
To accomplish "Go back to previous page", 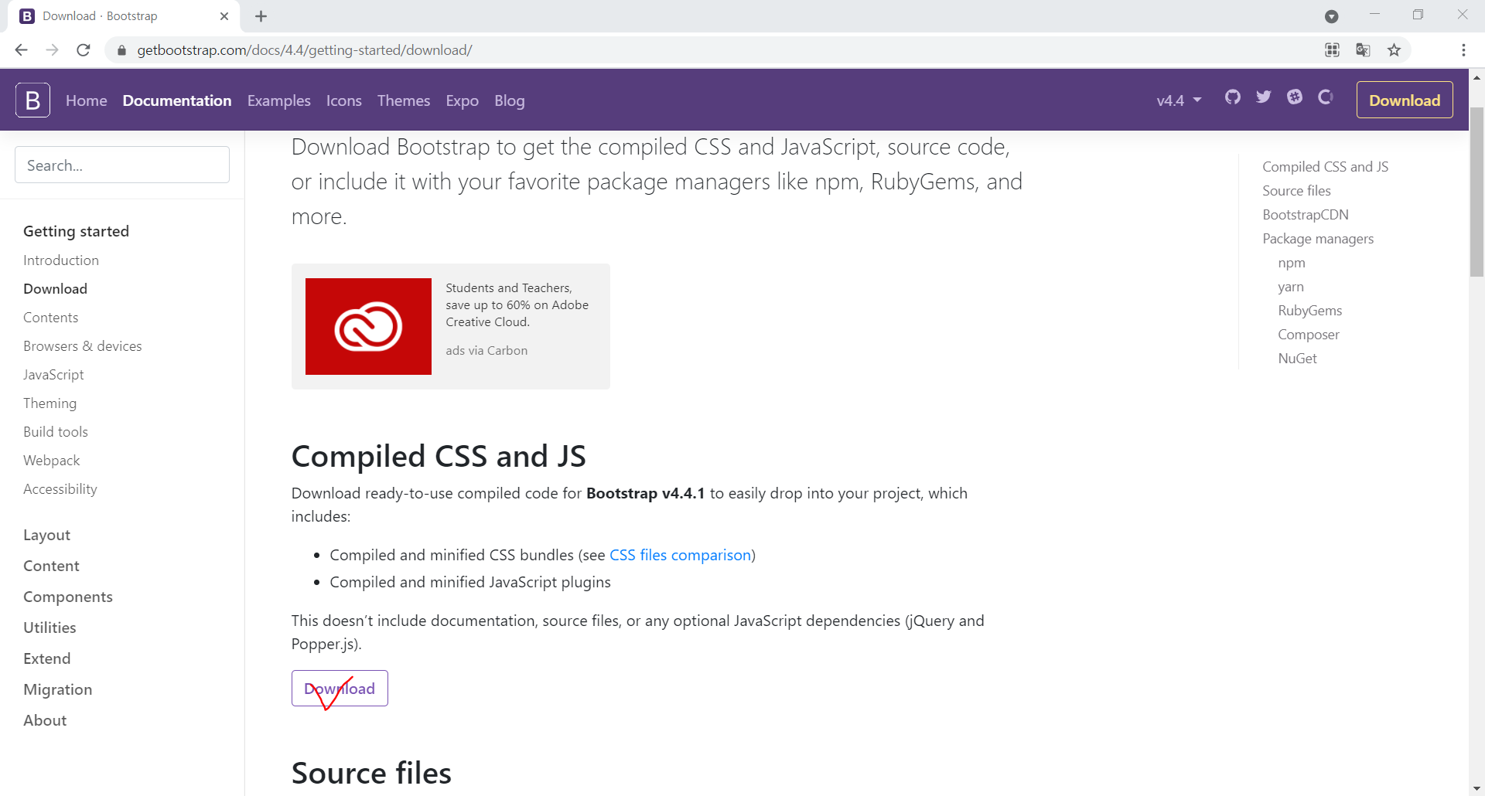I will 21,50.
